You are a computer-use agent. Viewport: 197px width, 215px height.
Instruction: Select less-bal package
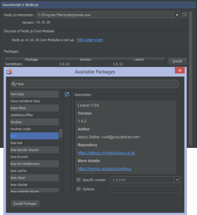click(x=34, y=143)
